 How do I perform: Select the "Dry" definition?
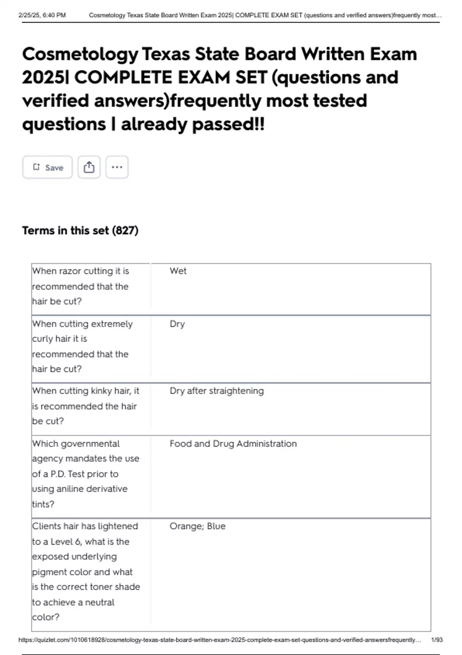(x=177, y=324)
